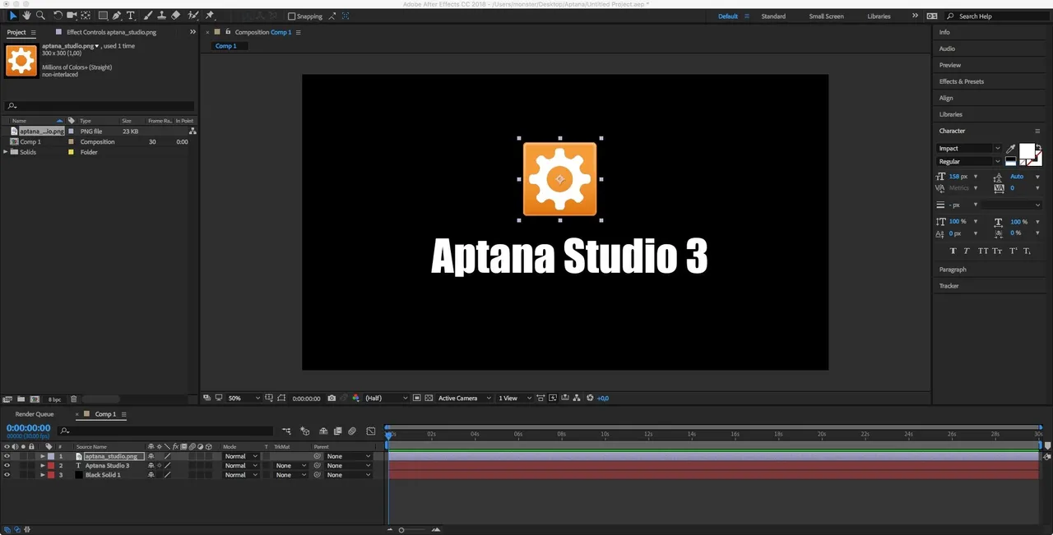
Task: Click the draft 3D icon in the timeline
Action: tap(304, 431)
